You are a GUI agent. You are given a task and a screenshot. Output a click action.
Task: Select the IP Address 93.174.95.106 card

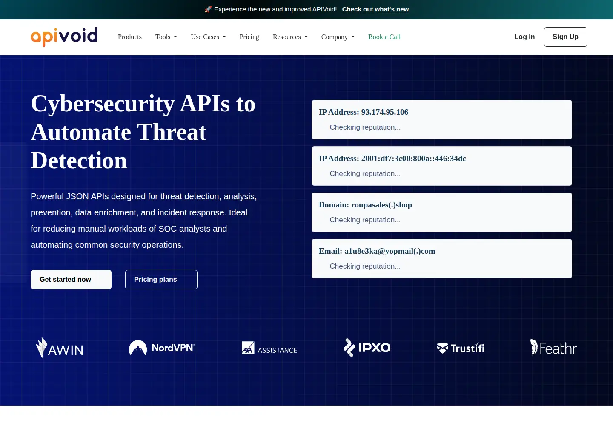click(442, 119)
